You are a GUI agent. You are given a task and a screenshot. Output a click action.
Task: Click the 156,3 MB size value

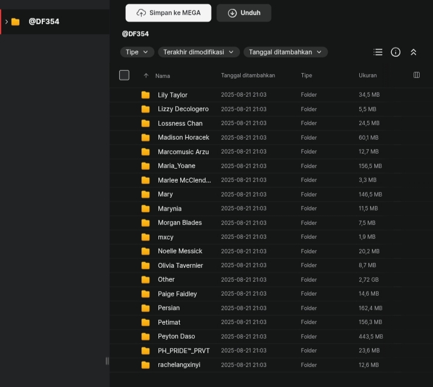click(370, 322)
